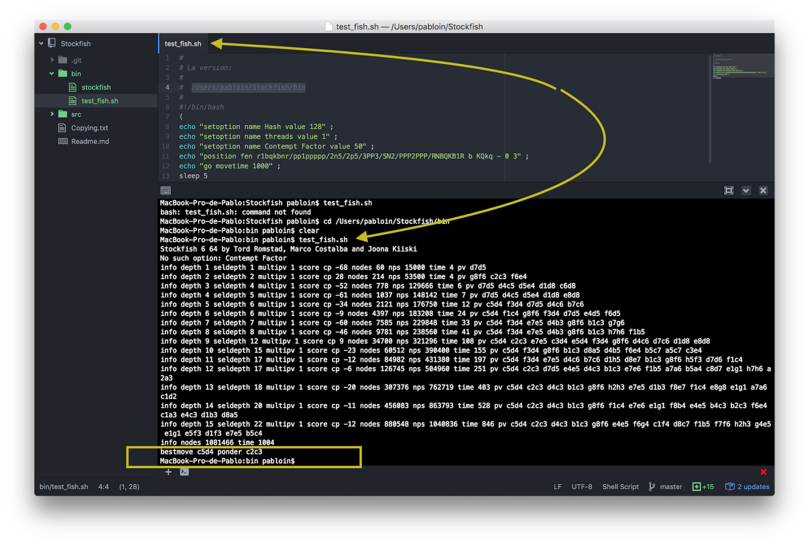
Task: Click the 'go movetime 1000' echo line
Action: tap(230, 166)
